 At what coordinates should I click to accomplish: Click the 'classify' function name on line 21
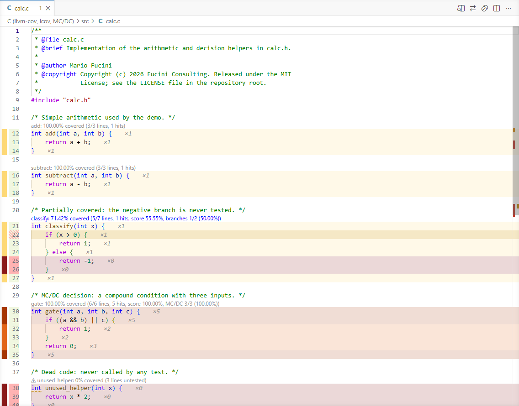59,226
